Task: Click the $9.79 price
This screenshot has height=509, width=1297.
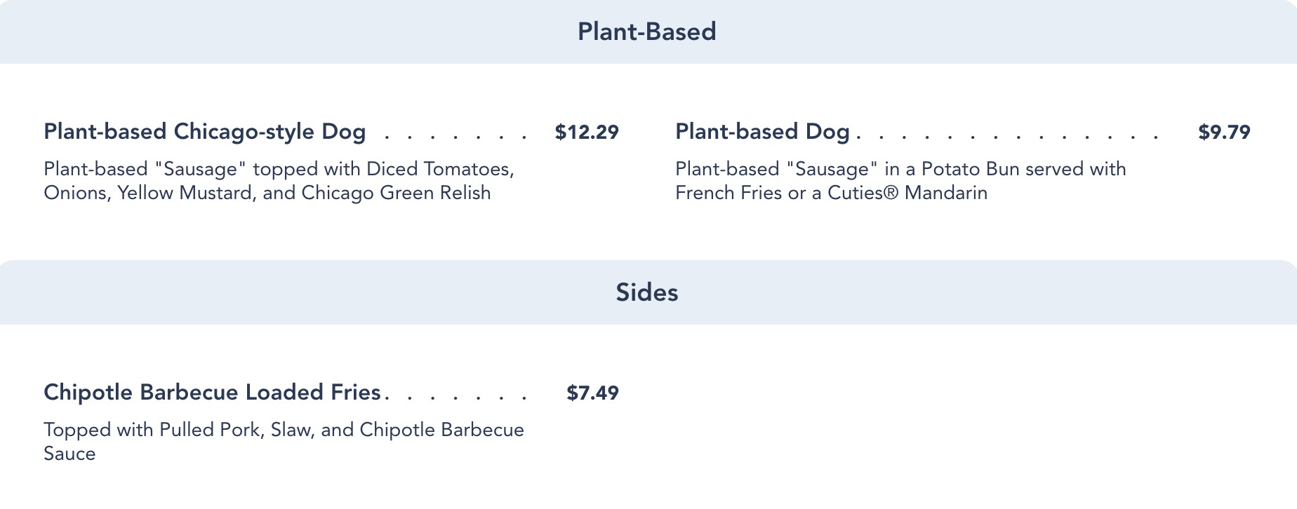Action: click(x=1224, y=132)
